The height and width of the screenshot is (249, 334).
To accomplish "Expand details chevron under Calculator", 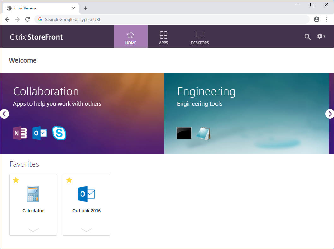I will (x=33, y=230).
